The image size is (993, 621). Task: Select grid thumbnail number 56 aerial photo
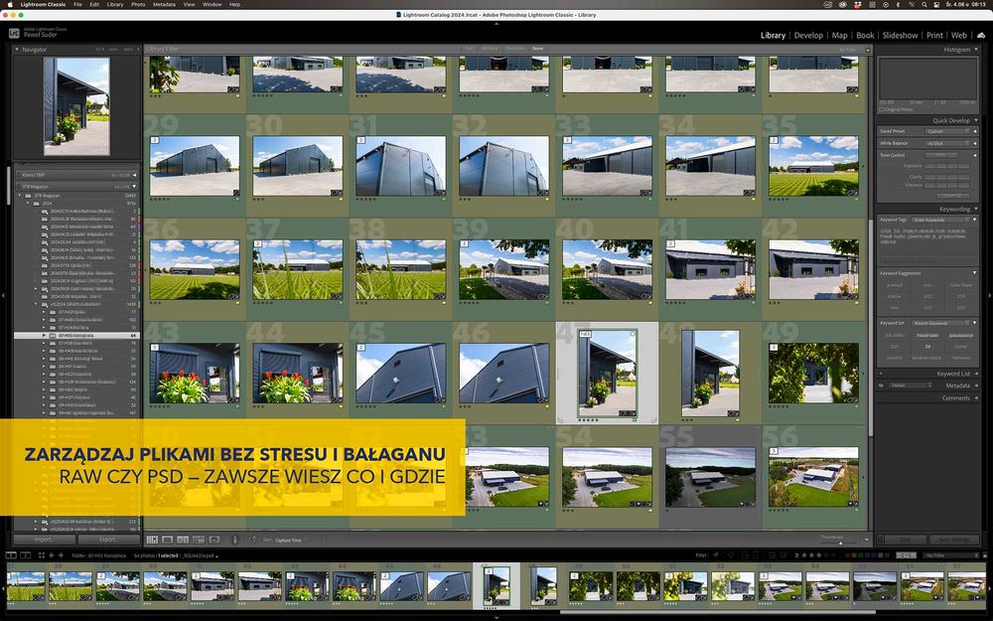pyautogui.click(x=813, y=477)
